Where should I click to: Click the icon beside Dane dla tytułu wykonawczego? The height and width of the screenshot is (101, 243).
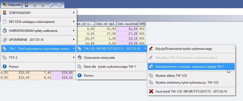pos(79,67)
